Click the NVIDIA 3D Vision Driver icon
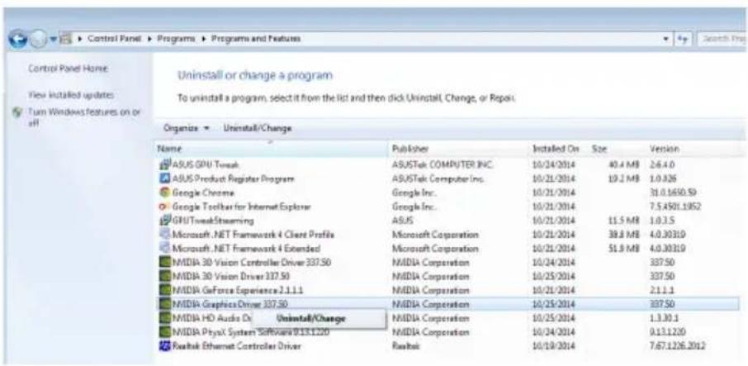The image size is (748, 366). [x=164, y=277]
